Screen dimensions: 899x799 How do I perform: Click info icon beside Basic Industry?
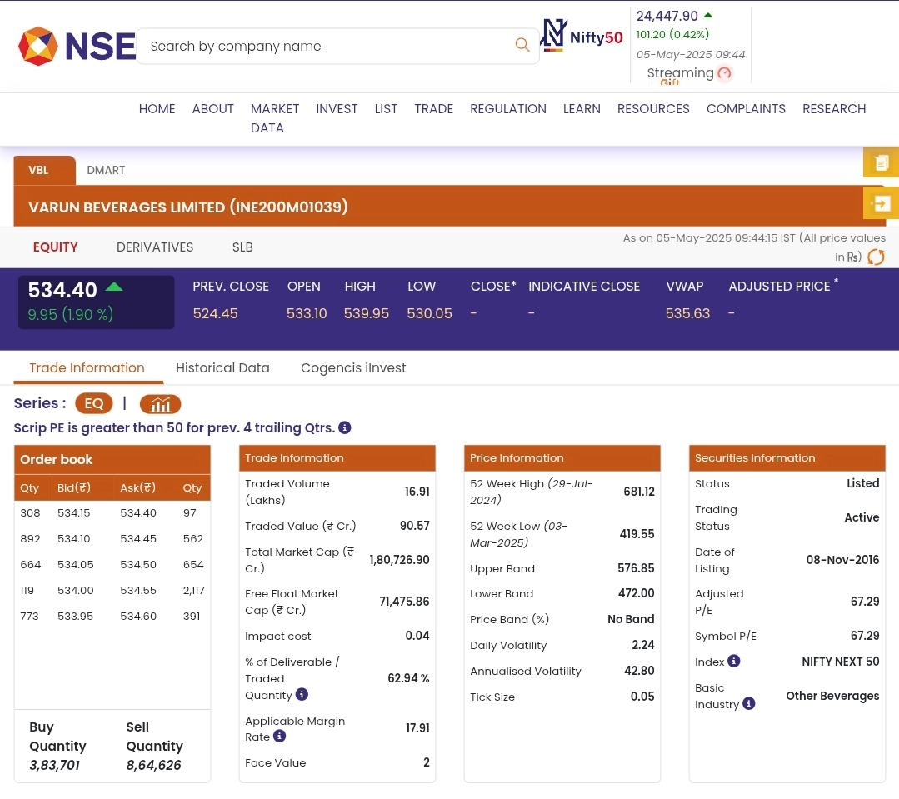[x=749, y=704]
